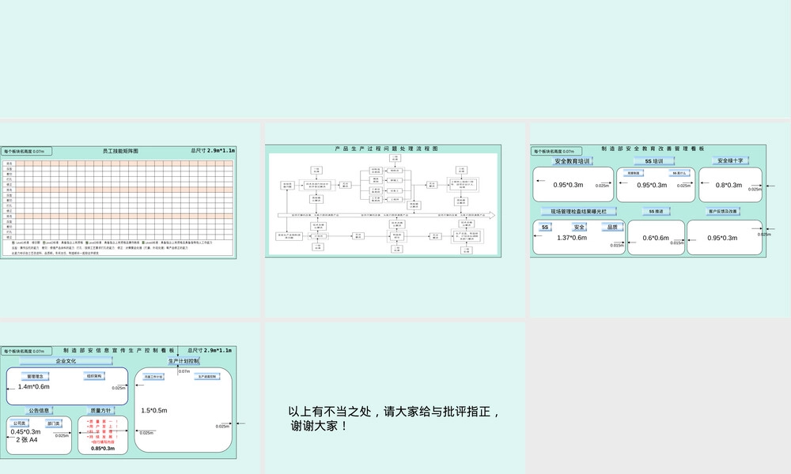Click the 2 张 A4 text

click(x=27, y=440)
